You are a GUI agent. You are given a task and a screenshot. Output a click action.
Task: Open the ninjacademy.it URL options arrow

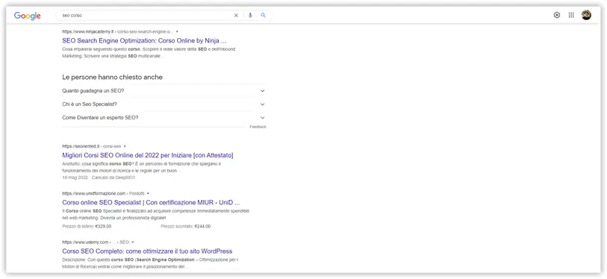pyautogui.click(x=177, y=32)
